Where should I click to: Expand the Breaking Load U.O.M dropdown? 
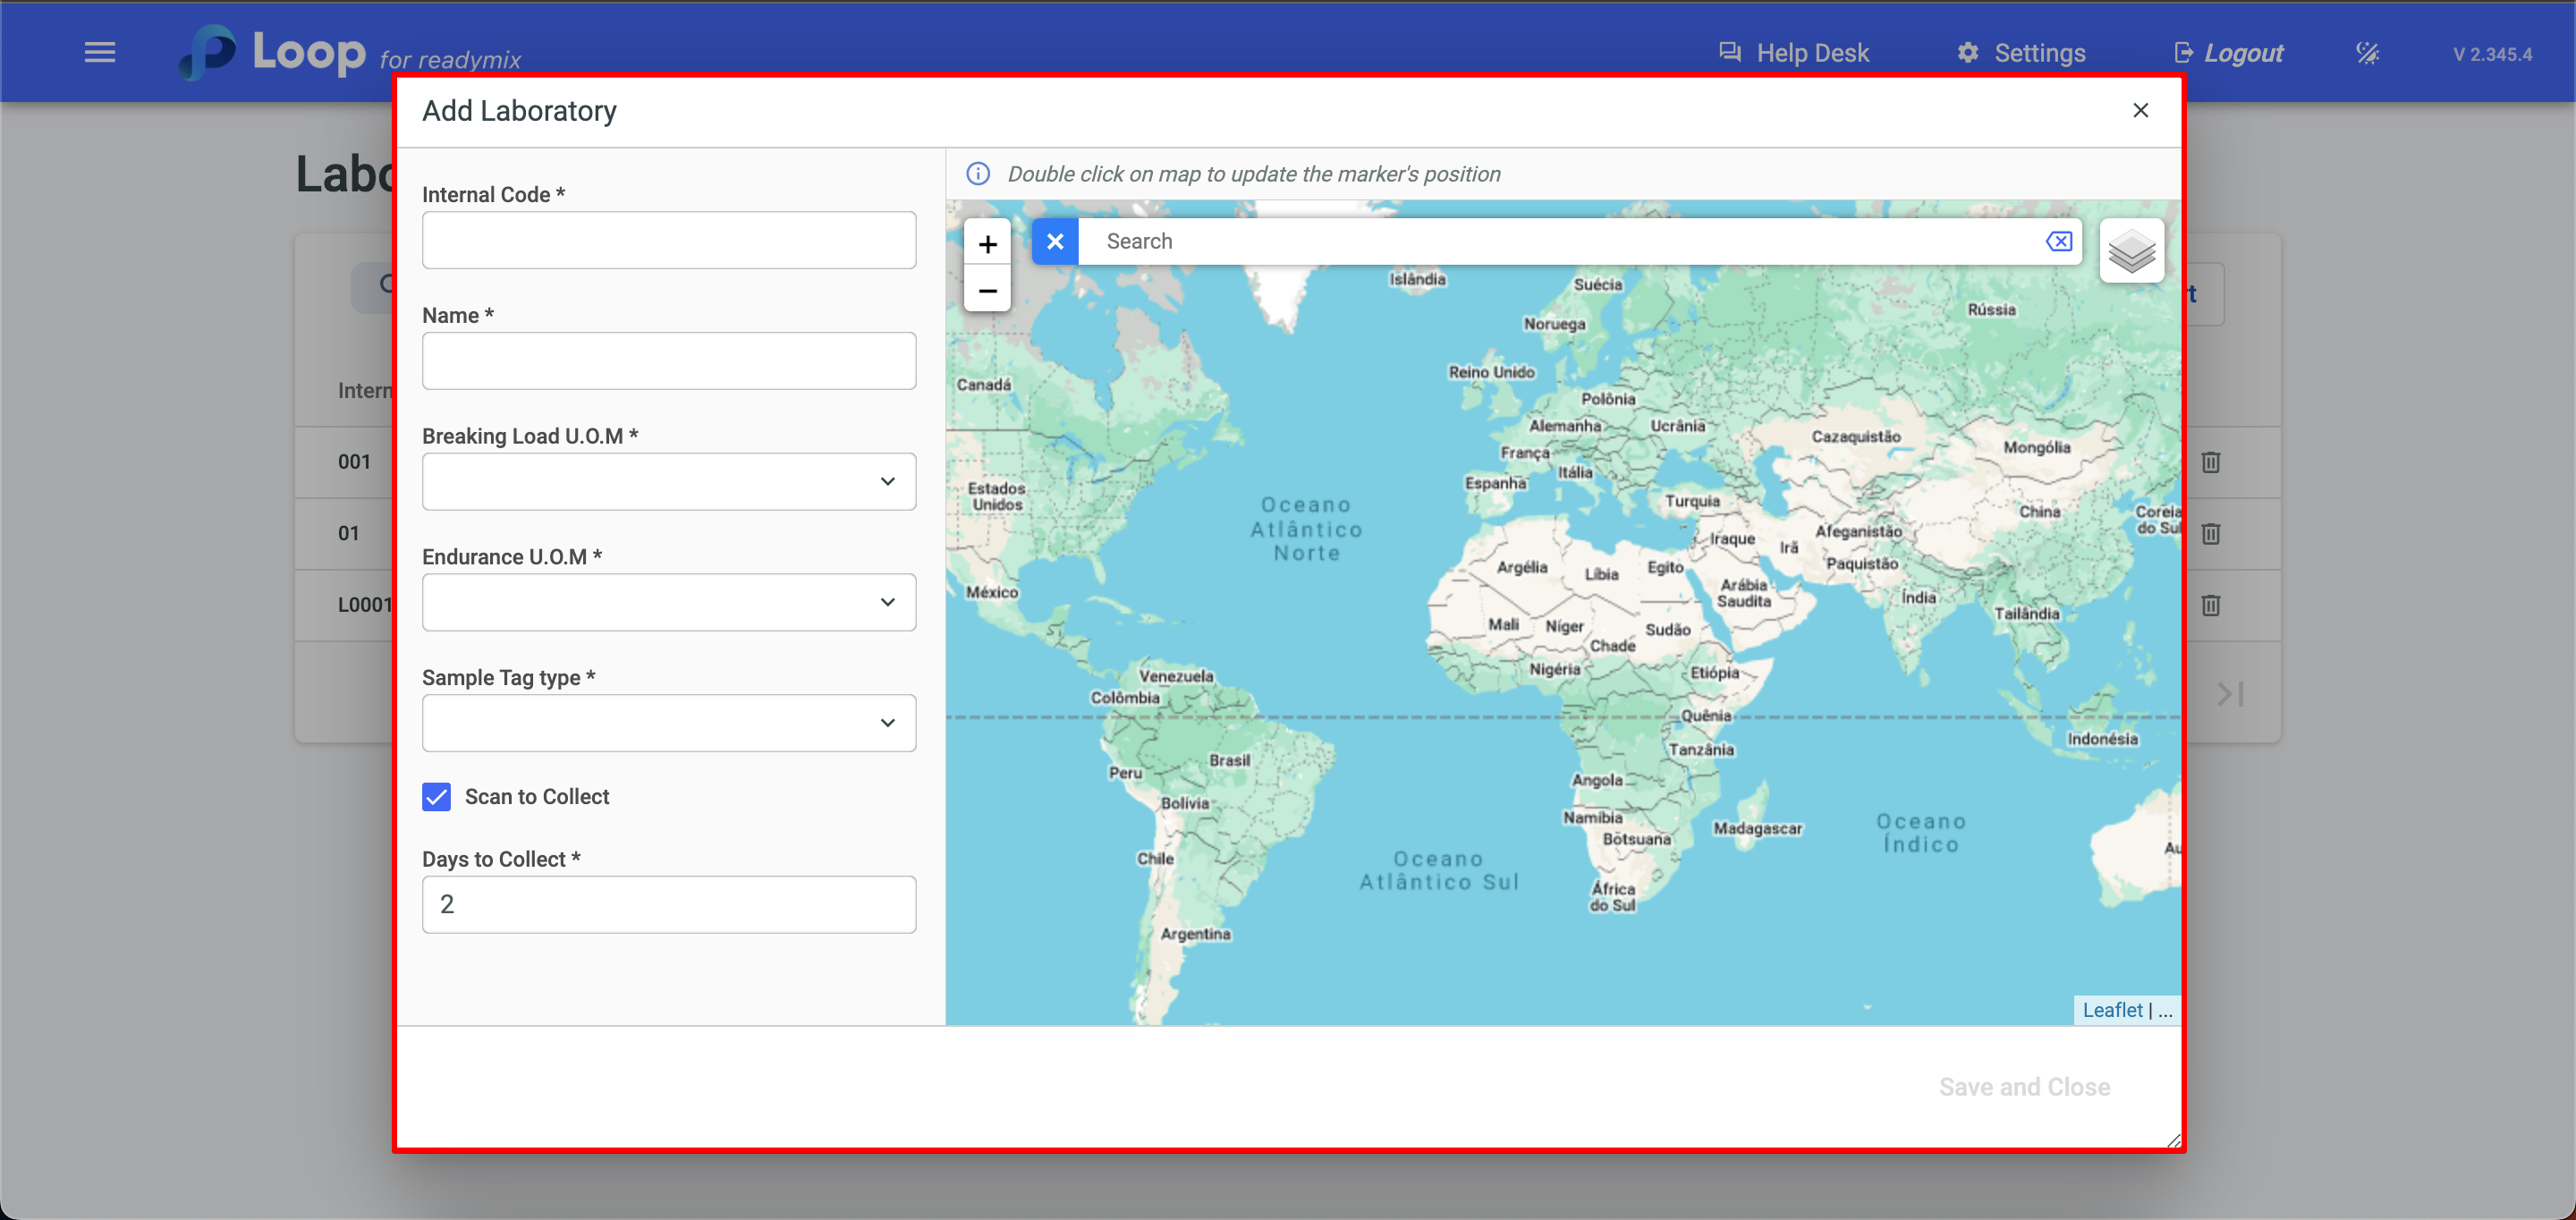pos(669,482)
